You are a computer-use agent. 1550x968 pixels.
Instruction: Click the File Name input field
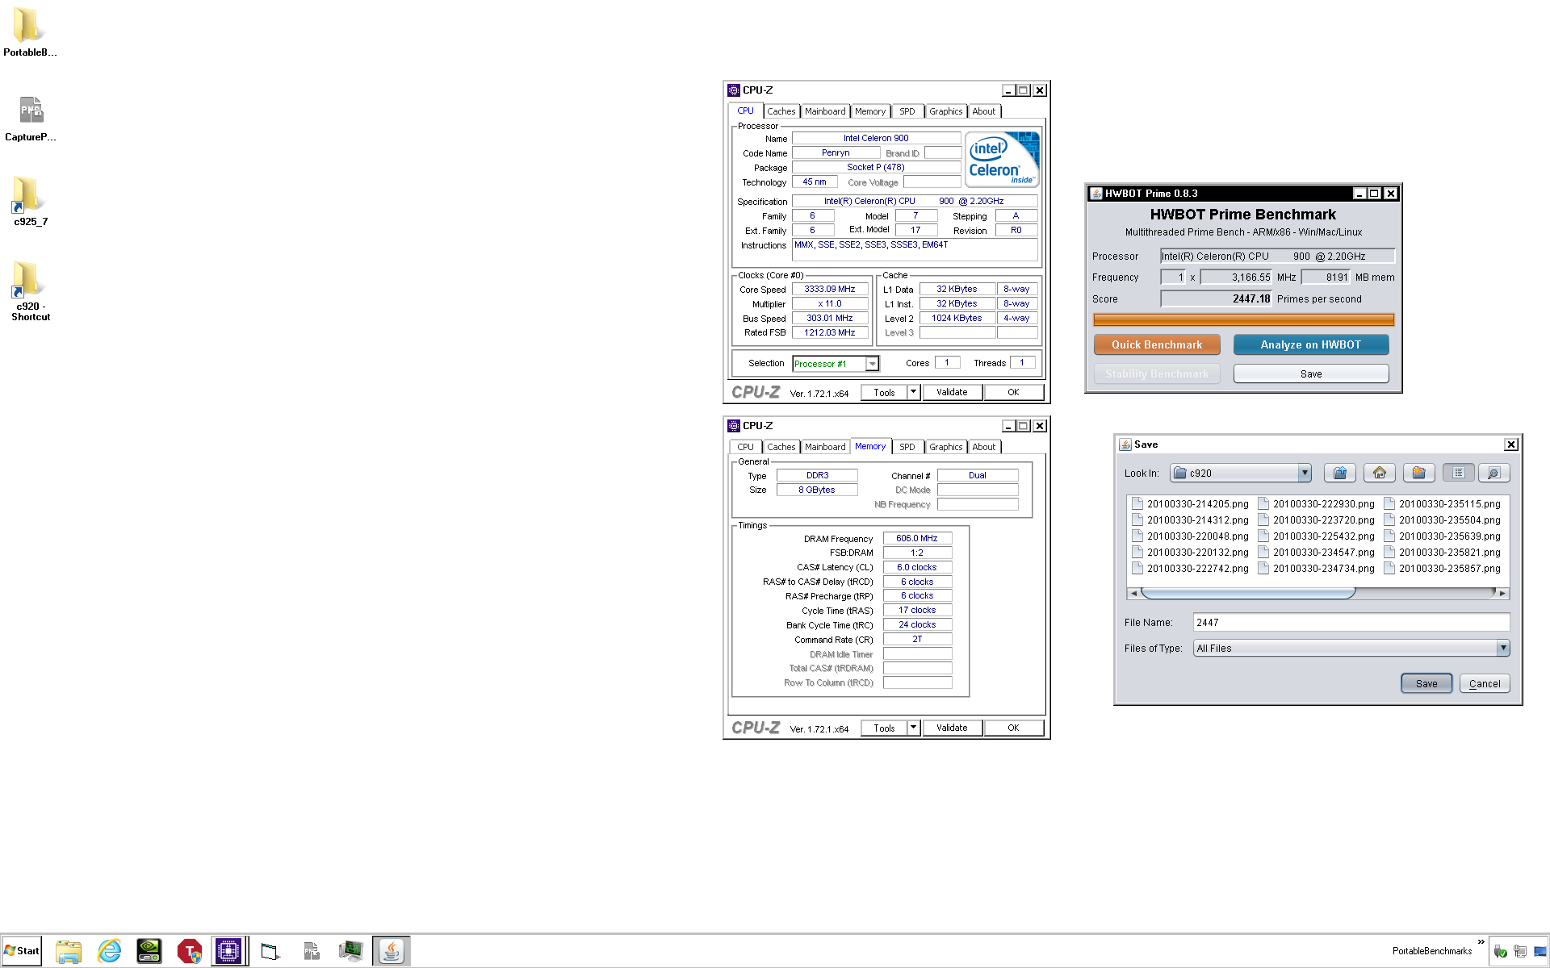click(1351, 622)
